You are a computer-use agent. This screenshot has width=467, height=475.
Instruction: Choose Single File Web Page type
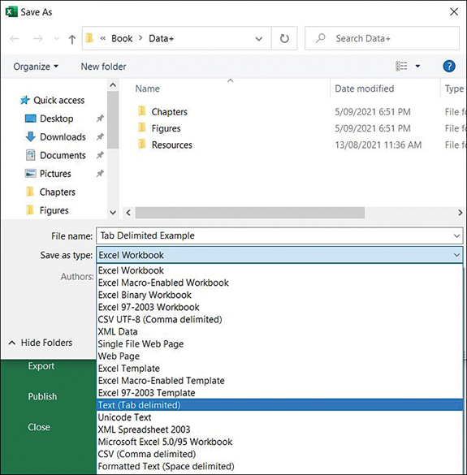pyautogui.click(x=279, y=343)
